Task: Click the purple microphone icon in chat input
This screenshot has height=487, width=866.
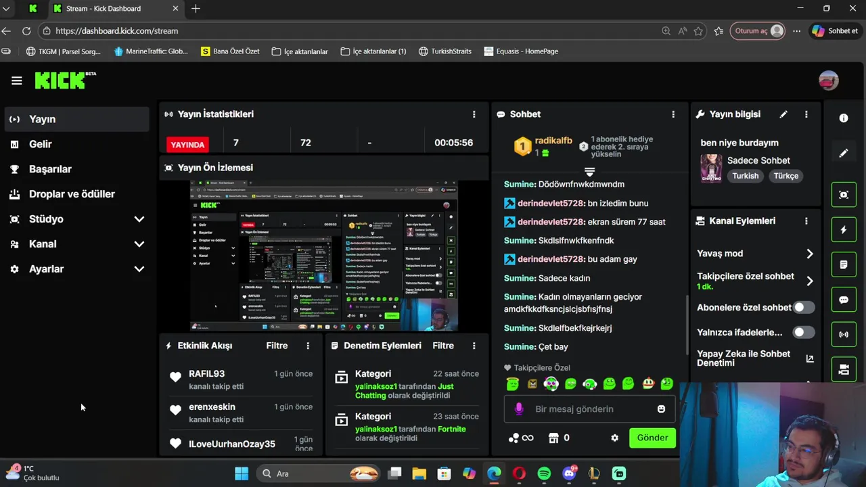Action: tap(519, 409)
